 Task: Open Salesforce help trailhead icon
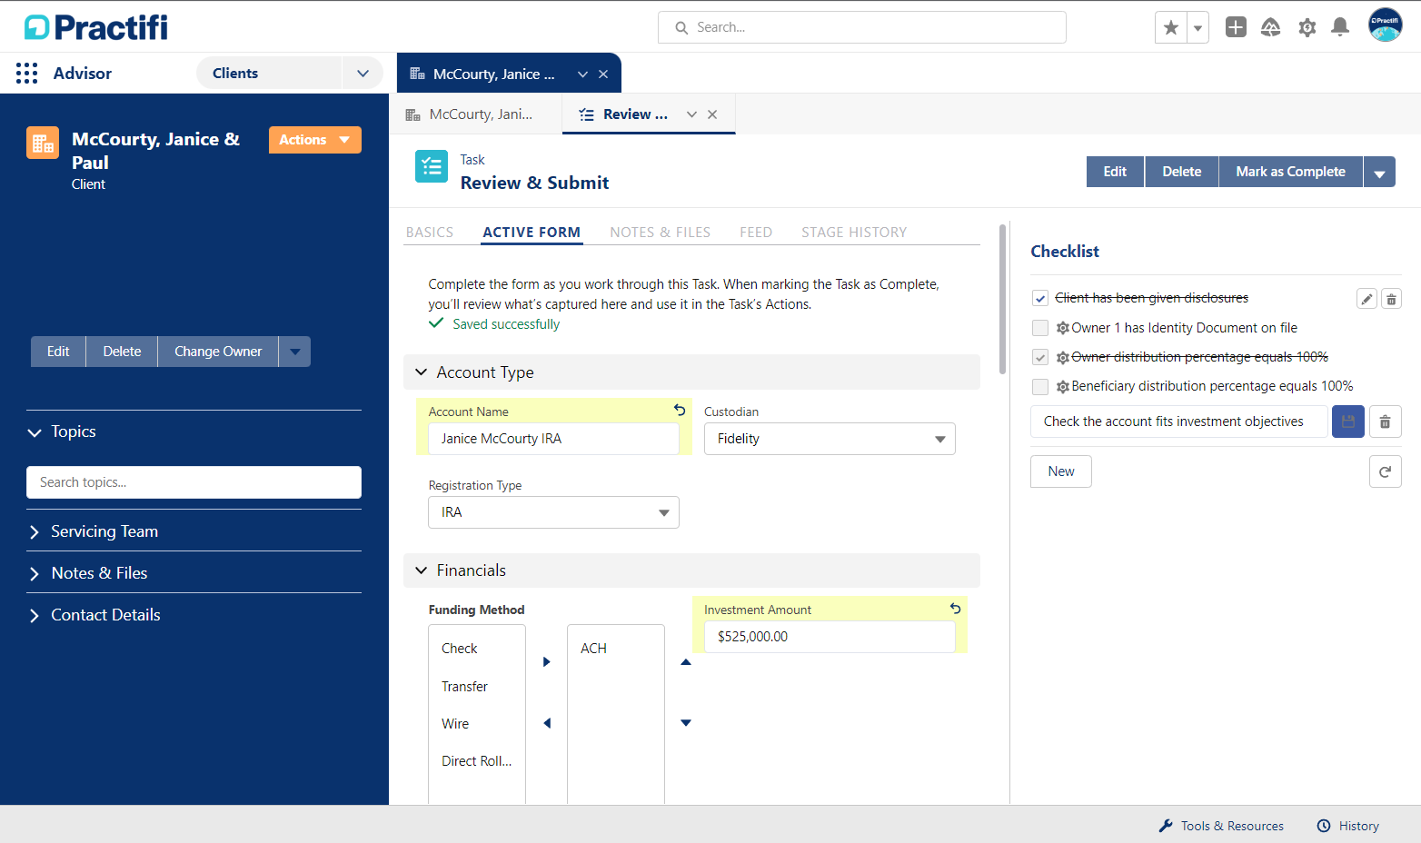1271,27
